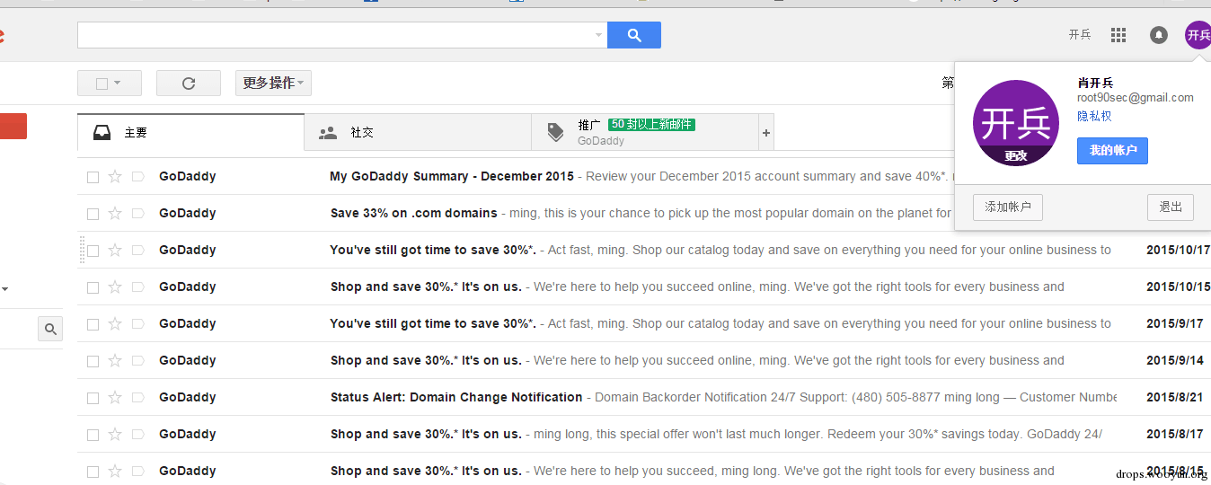Click the sidebar search people magnifier icon
Image resolution: width=1211 pixels, height=485 pixels.
(x=50, y=329)
